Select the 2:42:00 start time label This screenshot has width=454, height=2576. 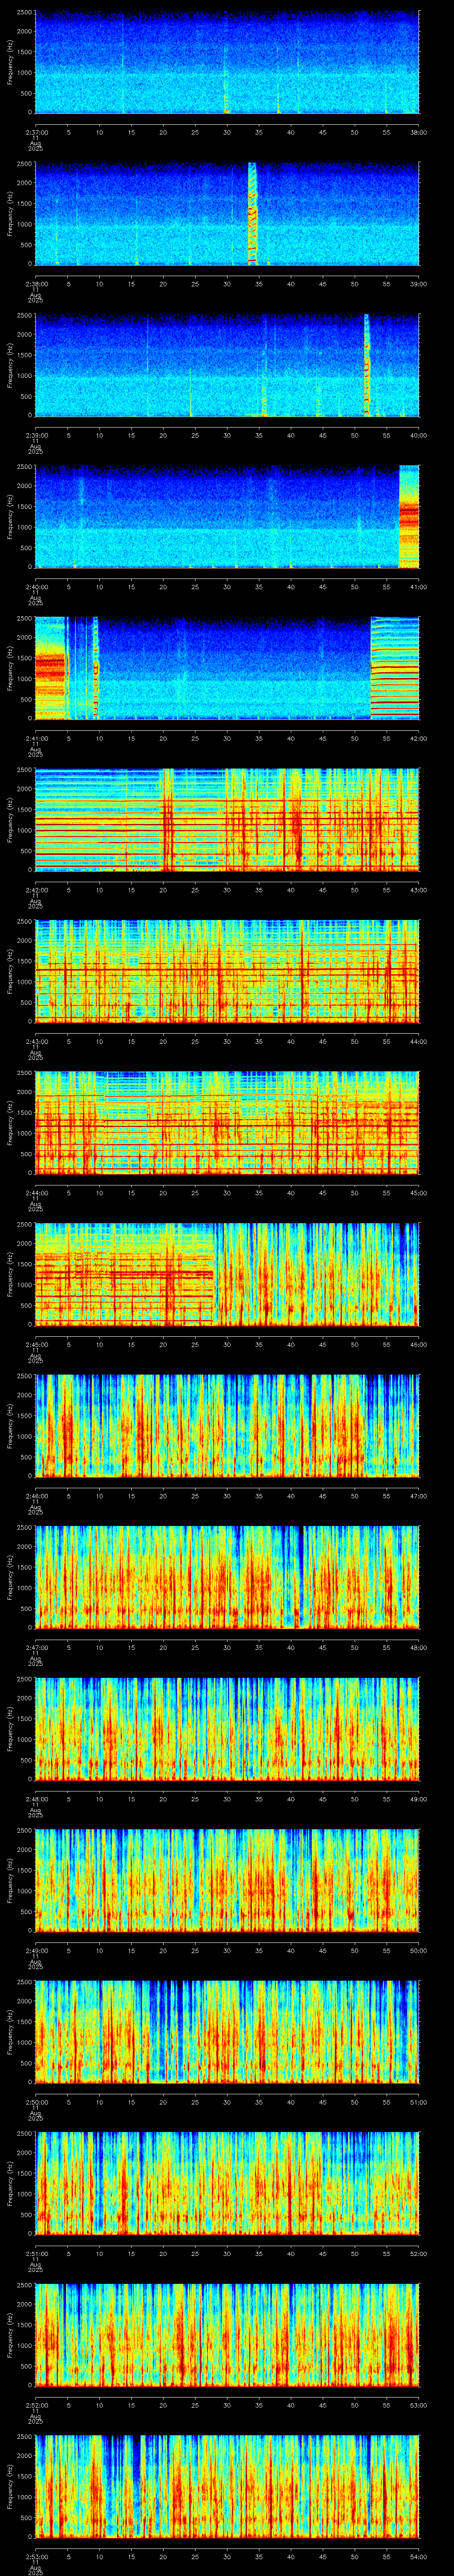point(36,890)
